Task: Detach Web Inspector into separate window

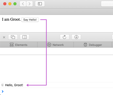Action: [13, 37]
